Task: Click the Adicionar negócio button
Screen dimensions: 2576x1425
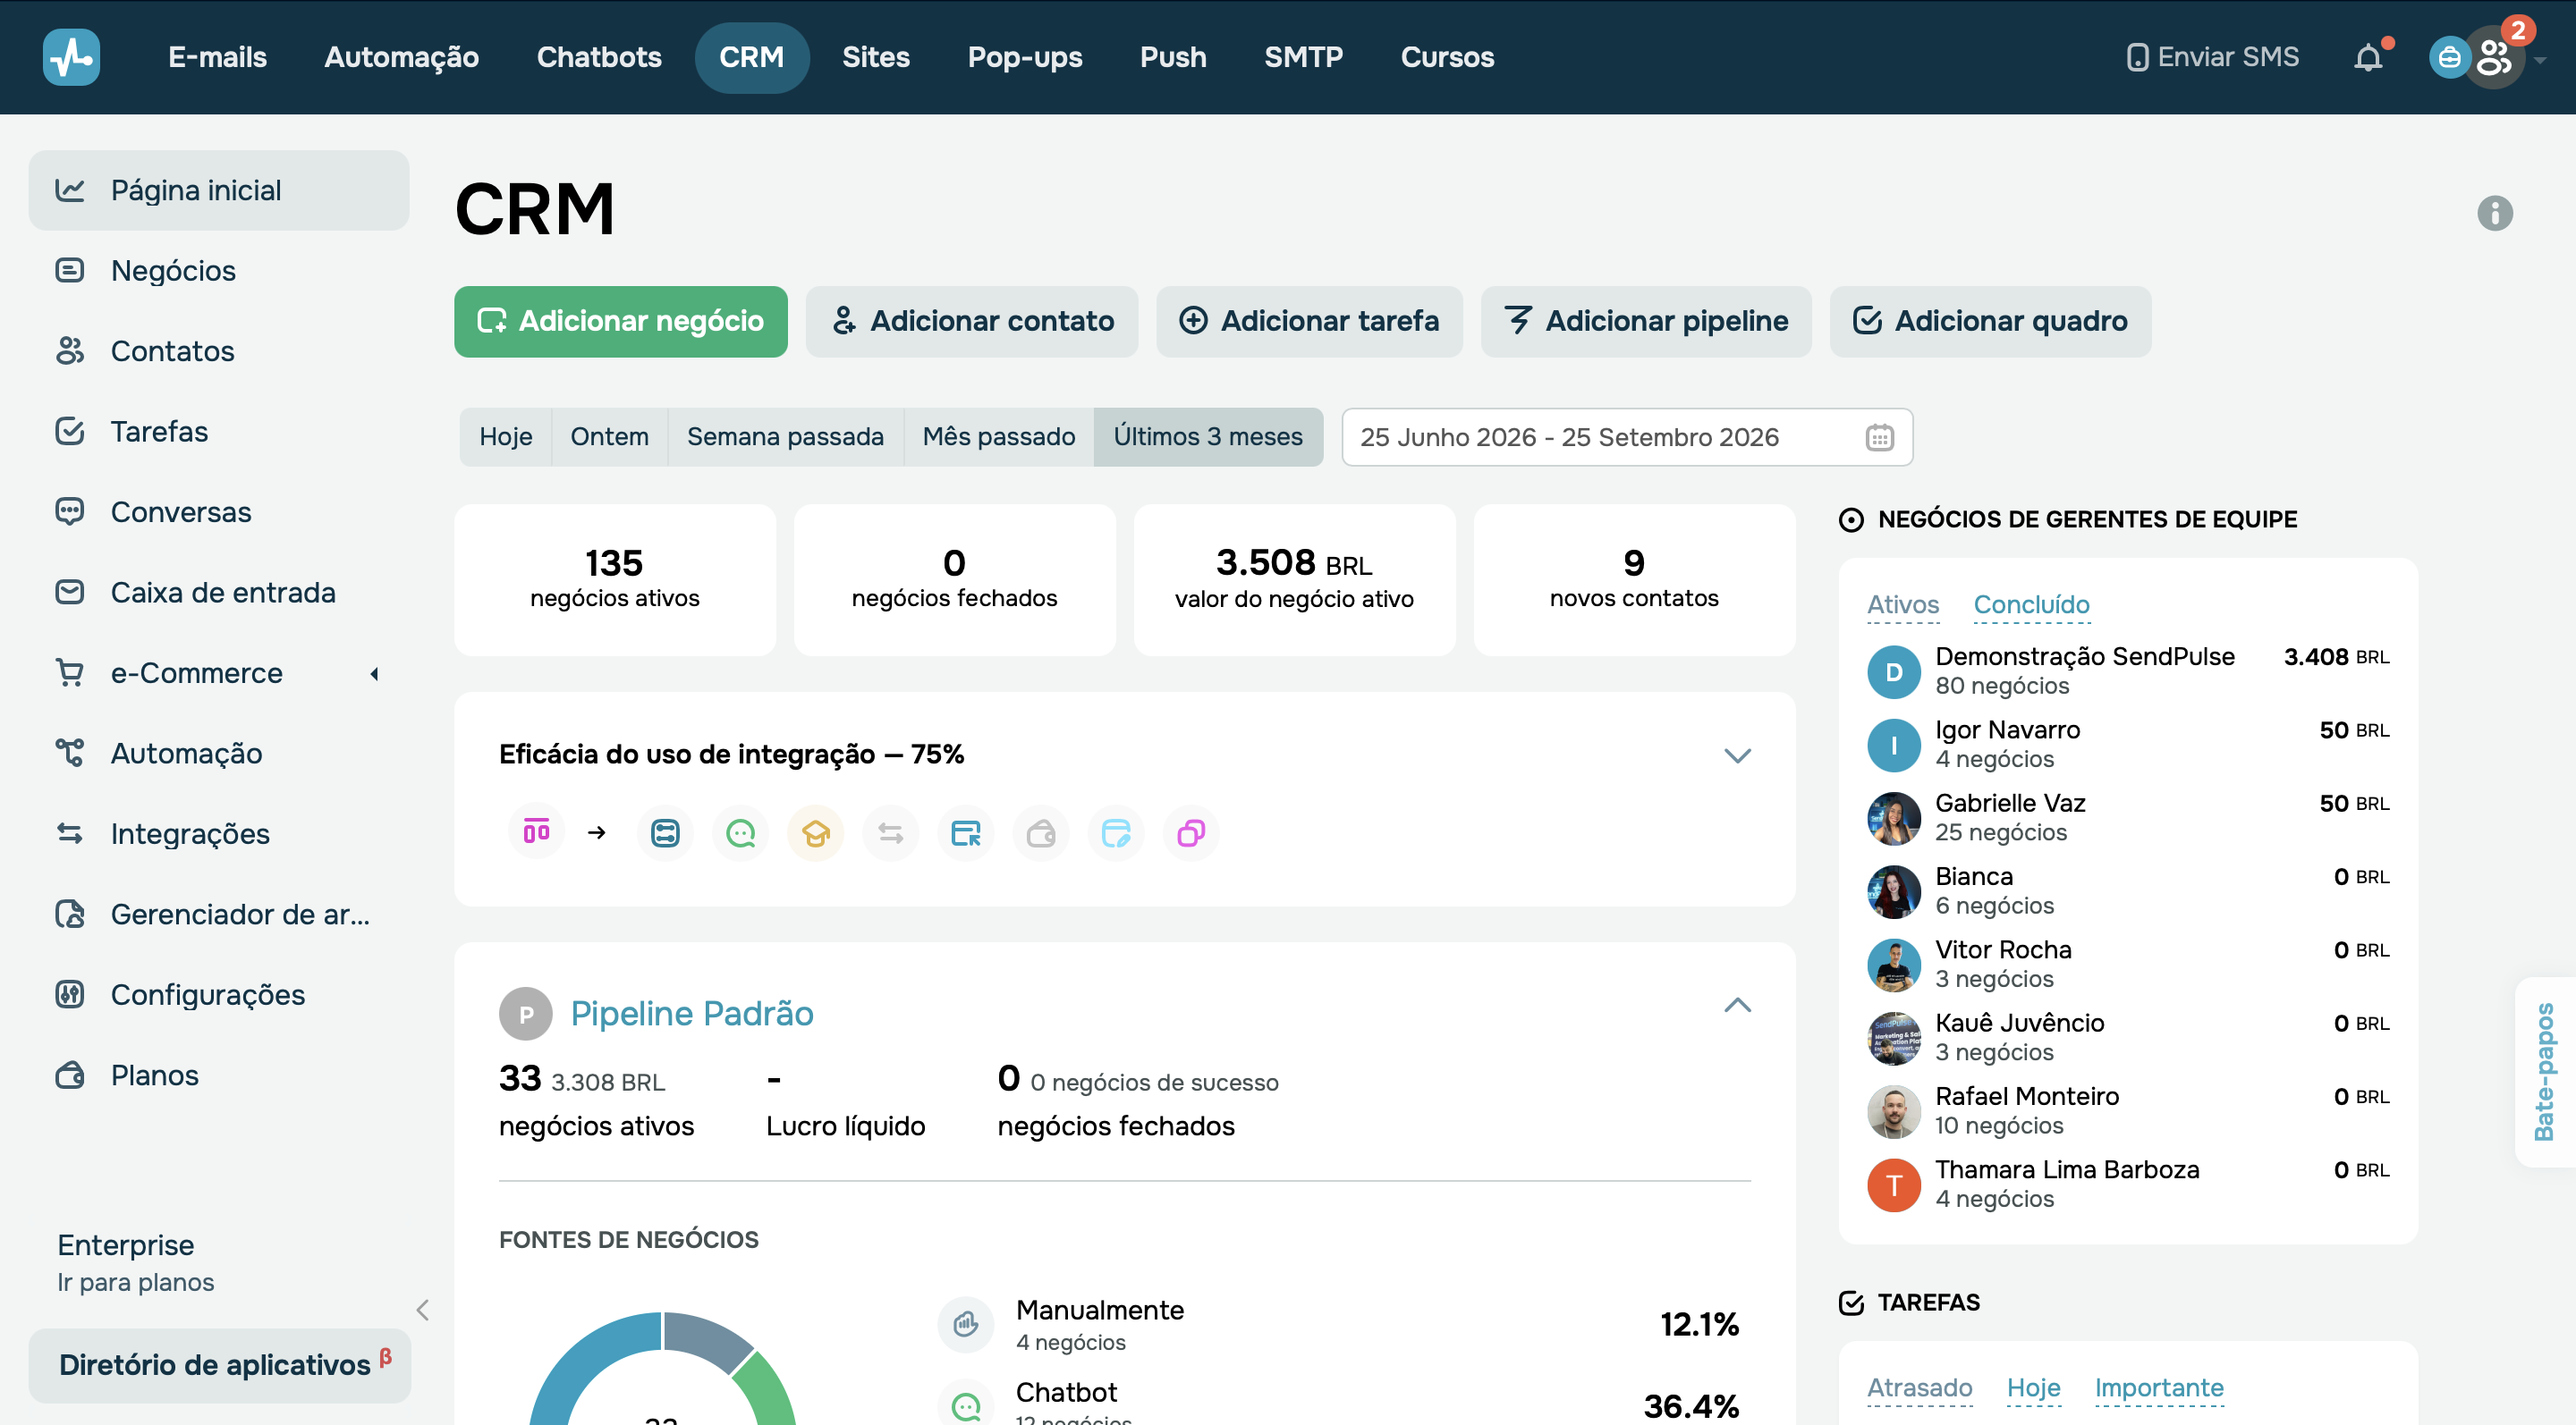Action: [621, 321]
